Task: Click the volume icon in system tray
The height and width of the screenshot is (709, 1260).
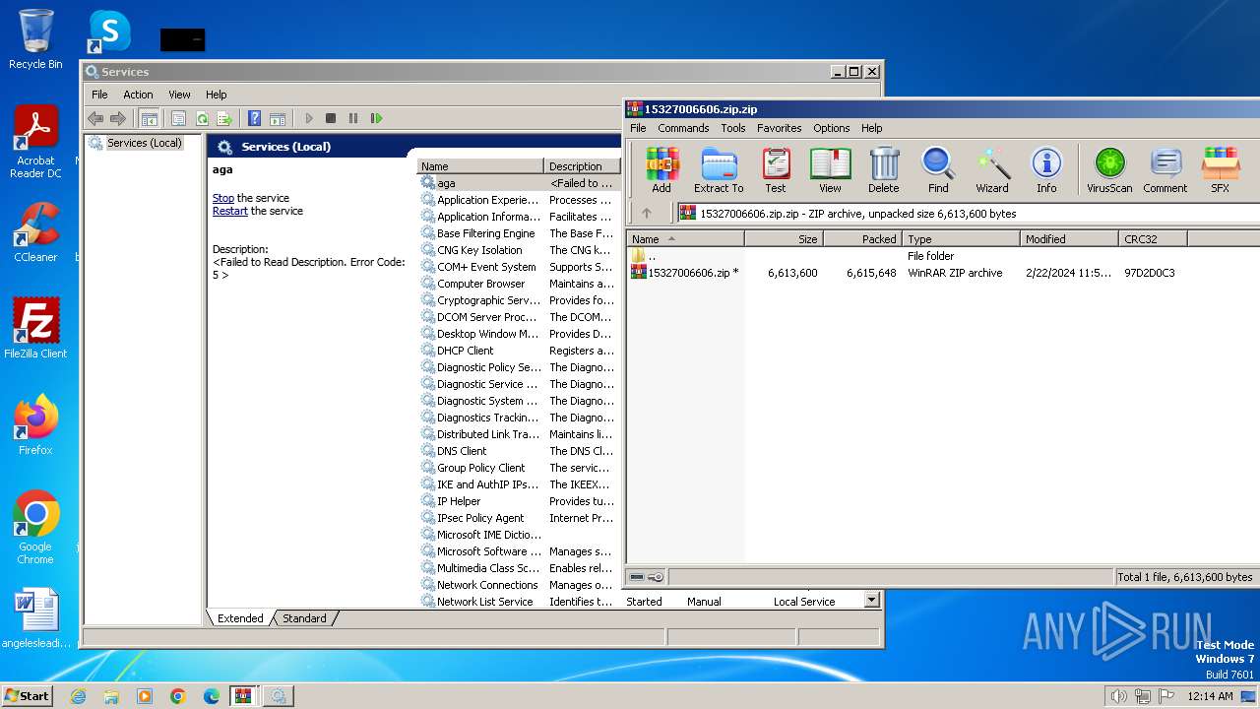Action: click(x=1118, y=696)
